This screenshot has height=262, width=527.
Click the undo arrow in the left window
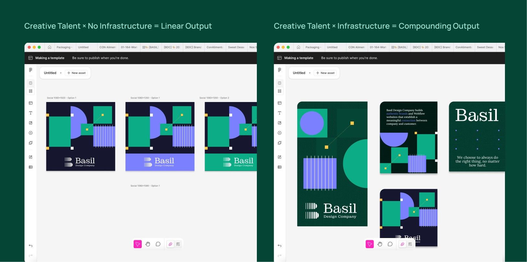(x=30, y=246)
